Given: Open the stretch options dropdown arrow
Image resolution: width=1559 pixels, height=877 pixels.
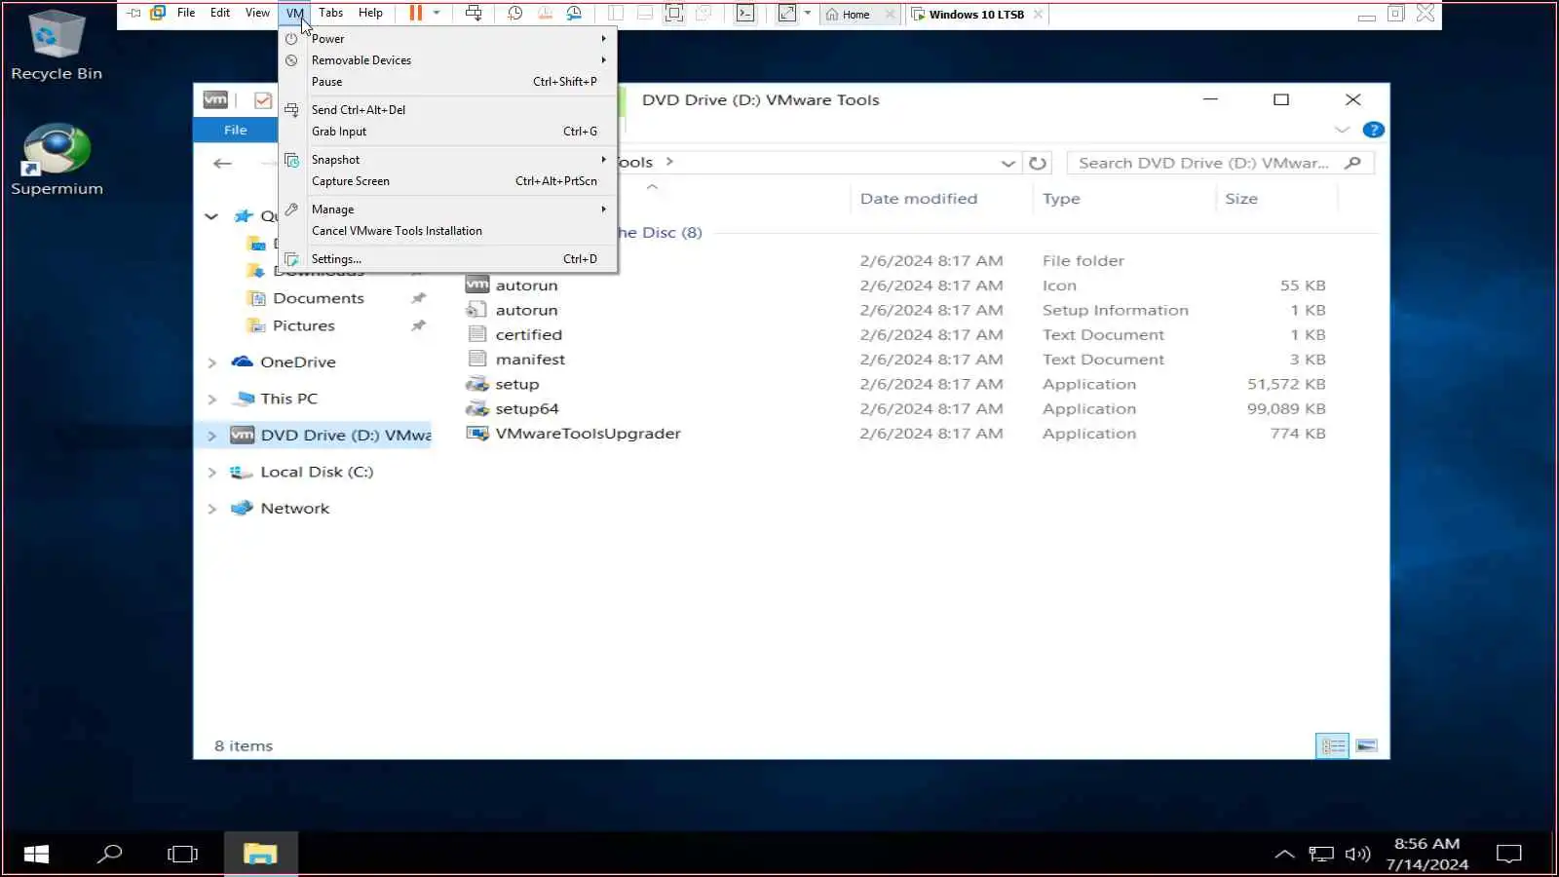Looking at the screenshot, I should pyautogui.click(x=808, y=14).
